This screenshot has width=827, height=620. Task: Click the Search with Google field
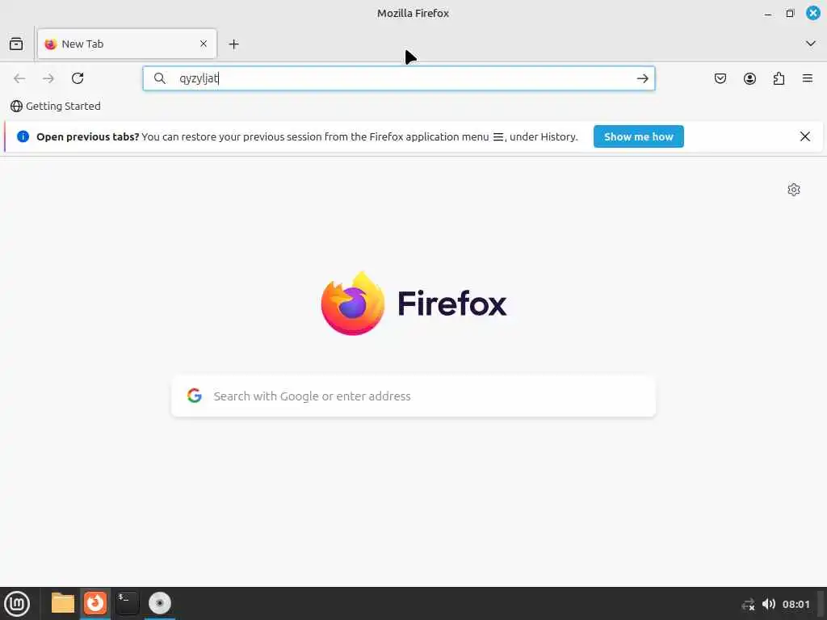coord(413,396)
